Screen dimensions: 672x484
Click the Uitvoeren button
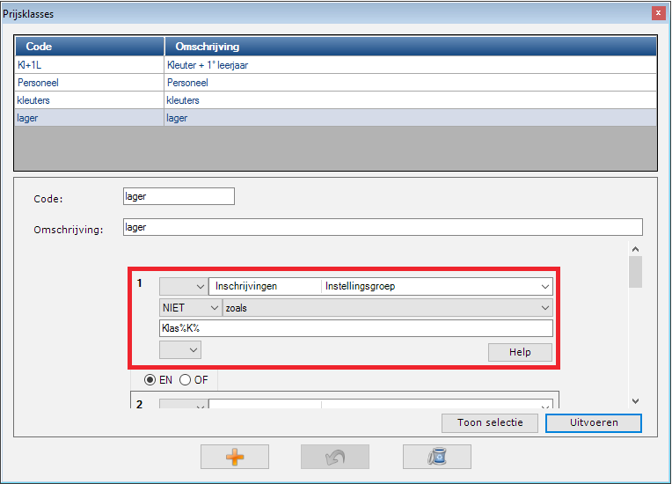[593, 422]
